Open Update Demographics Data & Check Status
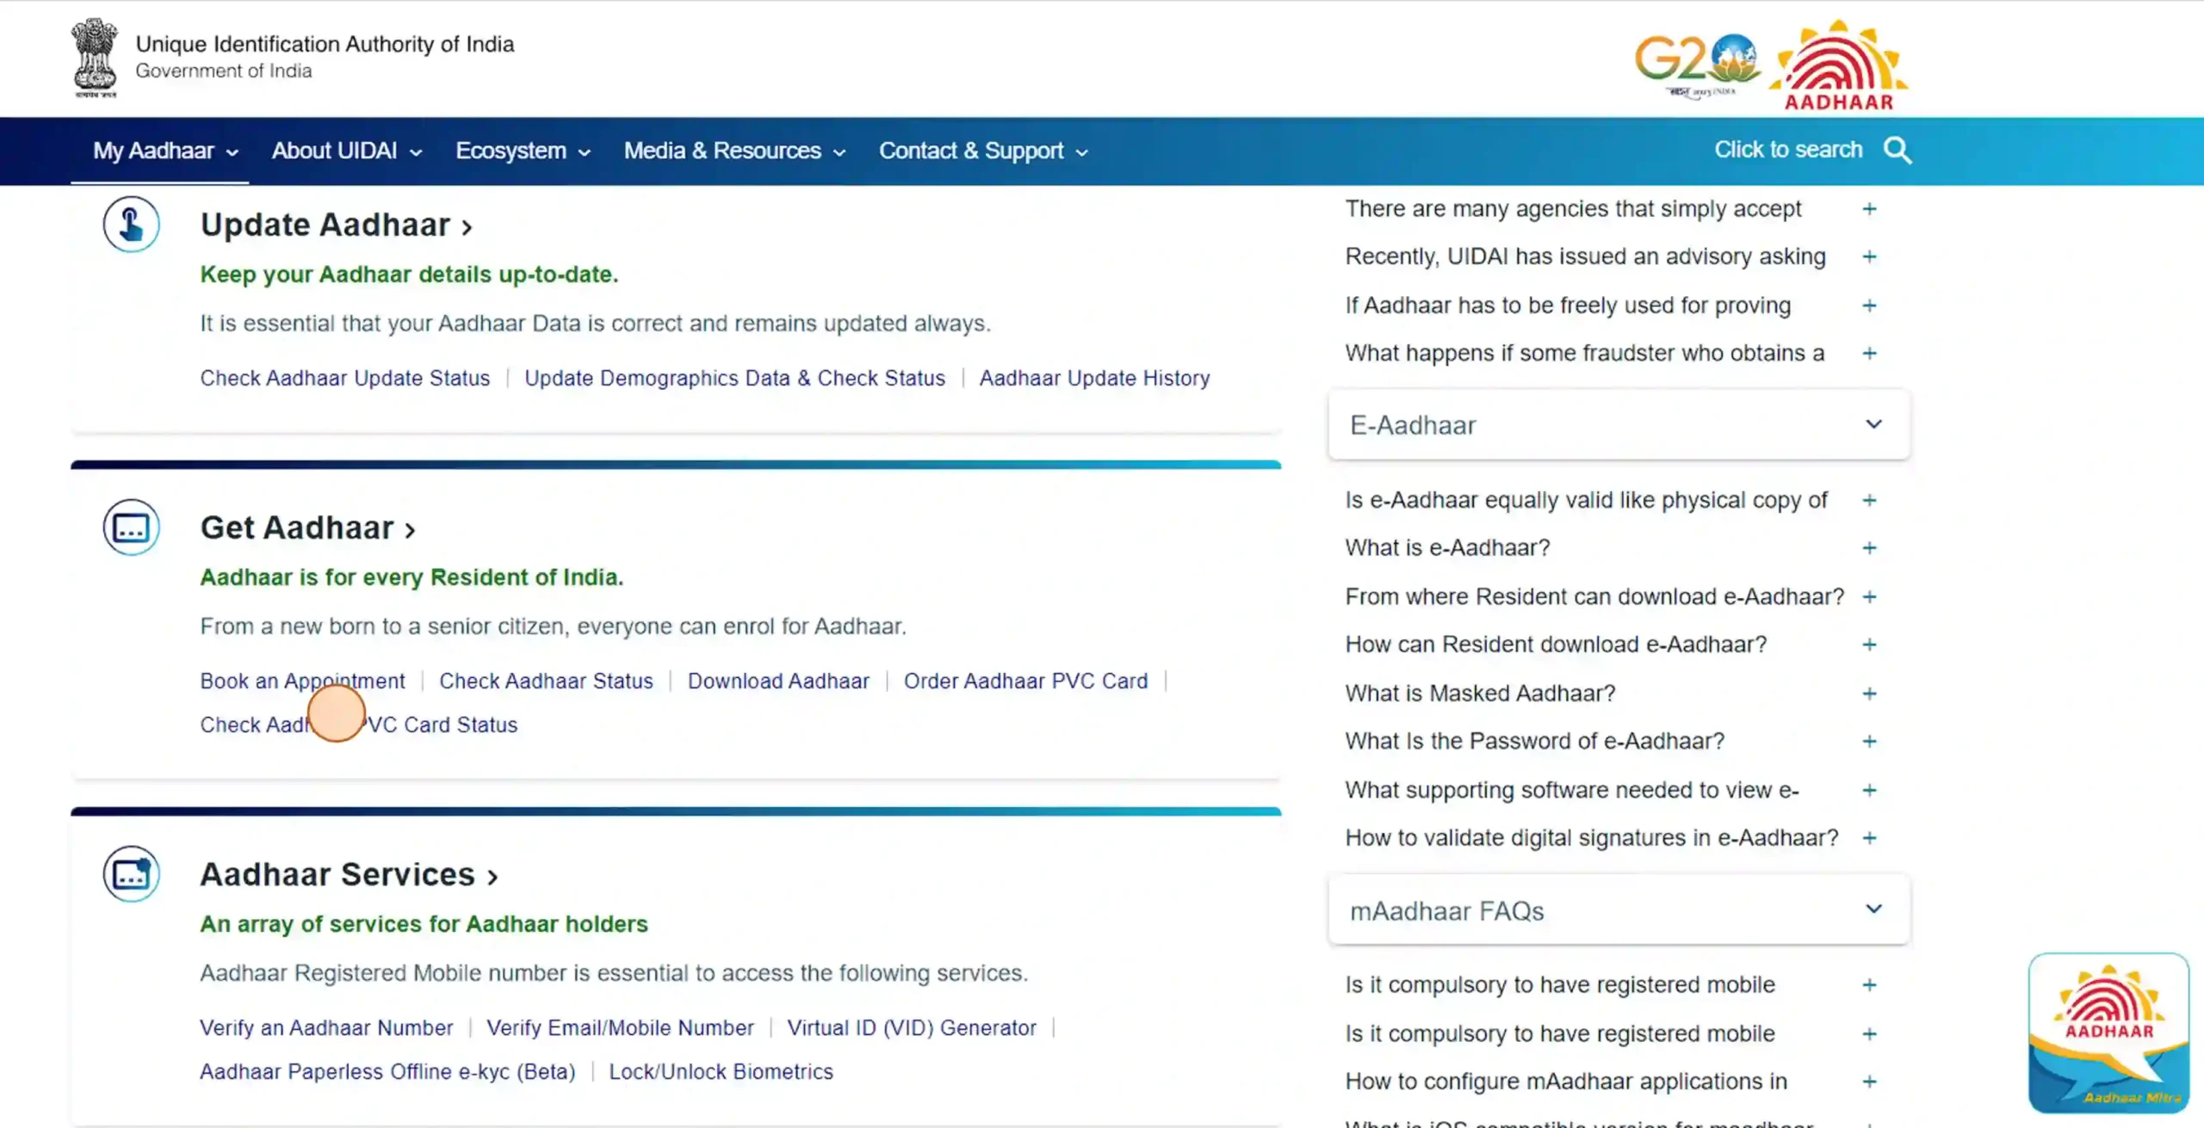This screenshot has height=1128, width=2204. click(x=734, y=378)
